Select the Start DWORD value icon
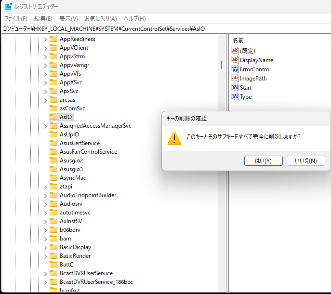 click(235, 87)
